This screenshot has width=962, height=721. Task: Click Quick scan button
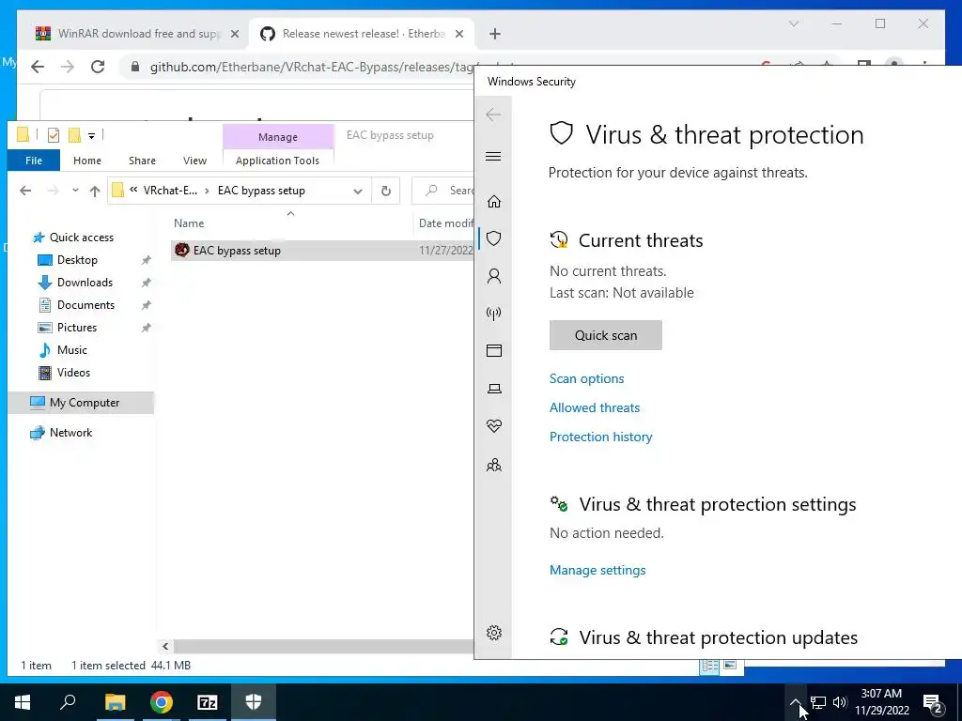coord(606,335)
